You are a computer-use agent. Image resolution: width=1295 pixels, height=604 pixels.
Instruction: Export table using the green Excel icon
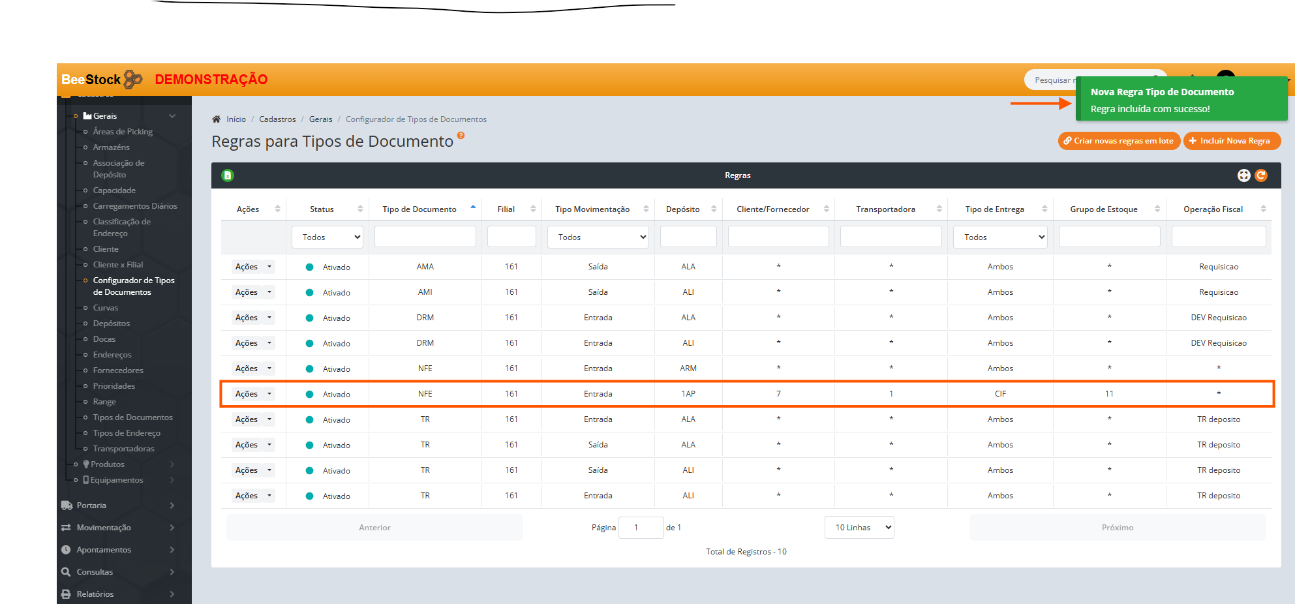click(x=228, y=175)
